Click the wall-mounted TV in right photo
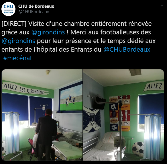This screenshot has width=167, height=164. tap(98, 102)
